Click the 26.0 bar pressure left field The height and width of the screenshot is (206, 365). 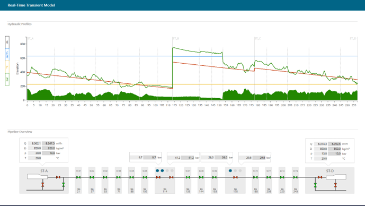pos(208,158)
